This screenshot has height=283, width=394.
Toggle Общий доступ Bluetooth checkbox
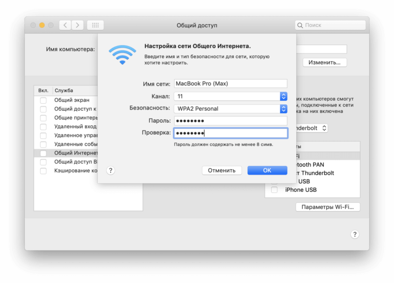tap(43, 162)
